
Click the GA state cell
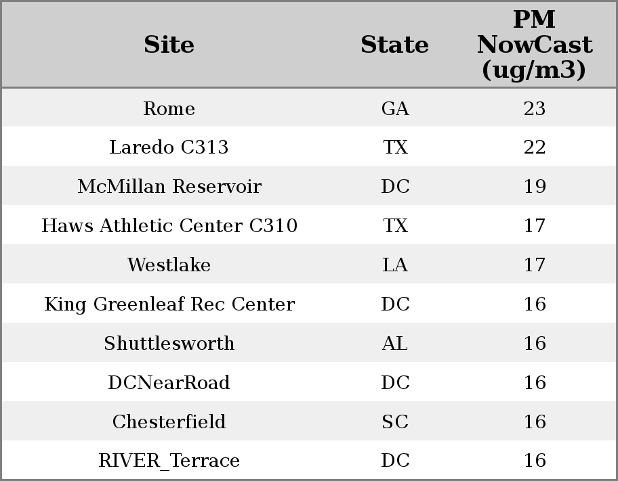395,108
